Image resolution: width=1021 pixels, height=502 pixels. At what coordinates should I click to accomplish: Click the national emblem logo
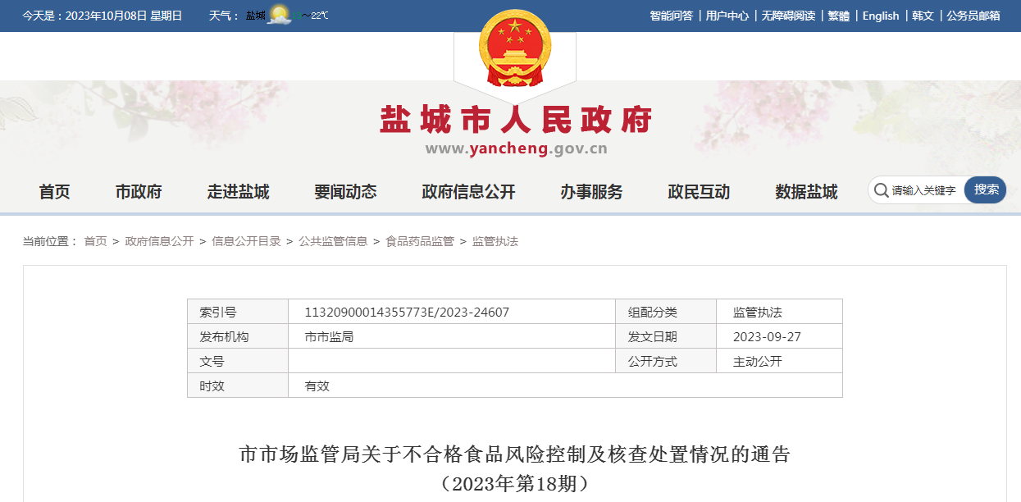coord(514,48)
